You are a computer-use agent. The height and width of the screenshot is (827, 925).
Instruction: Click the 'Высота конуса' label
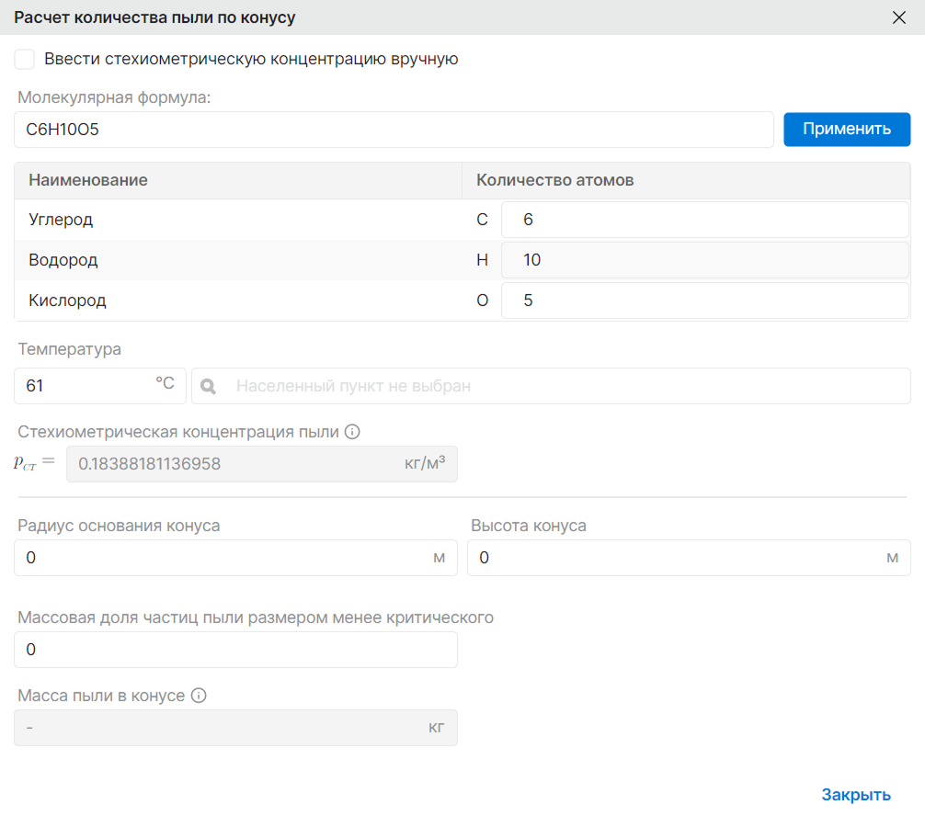[529, 526]
